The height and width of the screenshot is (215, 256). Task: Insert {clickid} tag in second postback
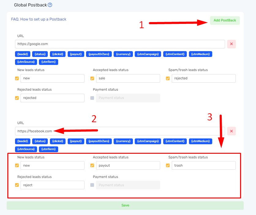pyautogui.click(x=58, y=141)
